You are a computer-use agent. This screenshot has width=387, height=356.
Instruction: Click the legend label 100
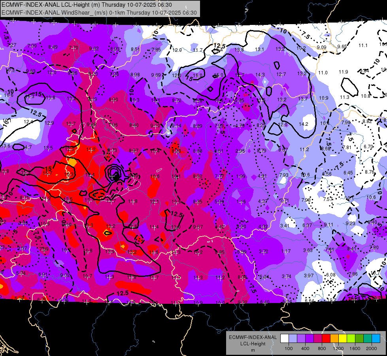289,348
